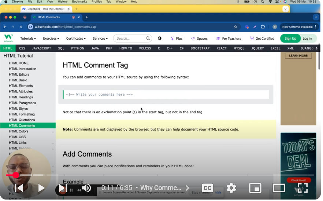Select the PYTHON topic tab
Viewport: 323px width, 201px height.
click(x=78, y=48)
